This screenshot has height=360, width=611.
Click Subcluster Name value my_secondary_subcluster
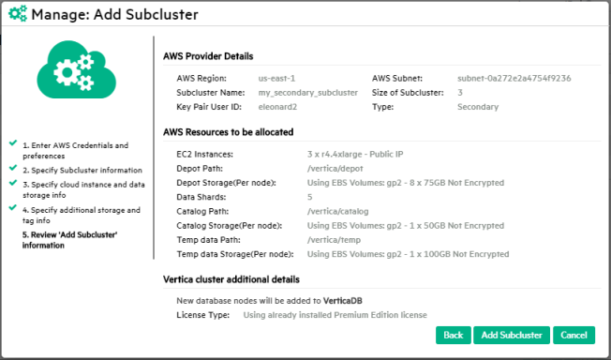pos(307,93)
